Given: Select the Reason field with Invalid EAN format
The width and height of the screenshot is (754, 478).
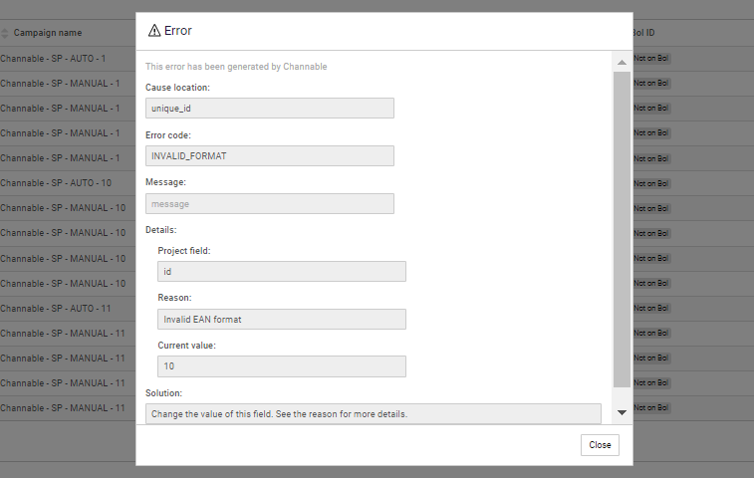Looking at the screenshot, I should [x=282, y=319].
